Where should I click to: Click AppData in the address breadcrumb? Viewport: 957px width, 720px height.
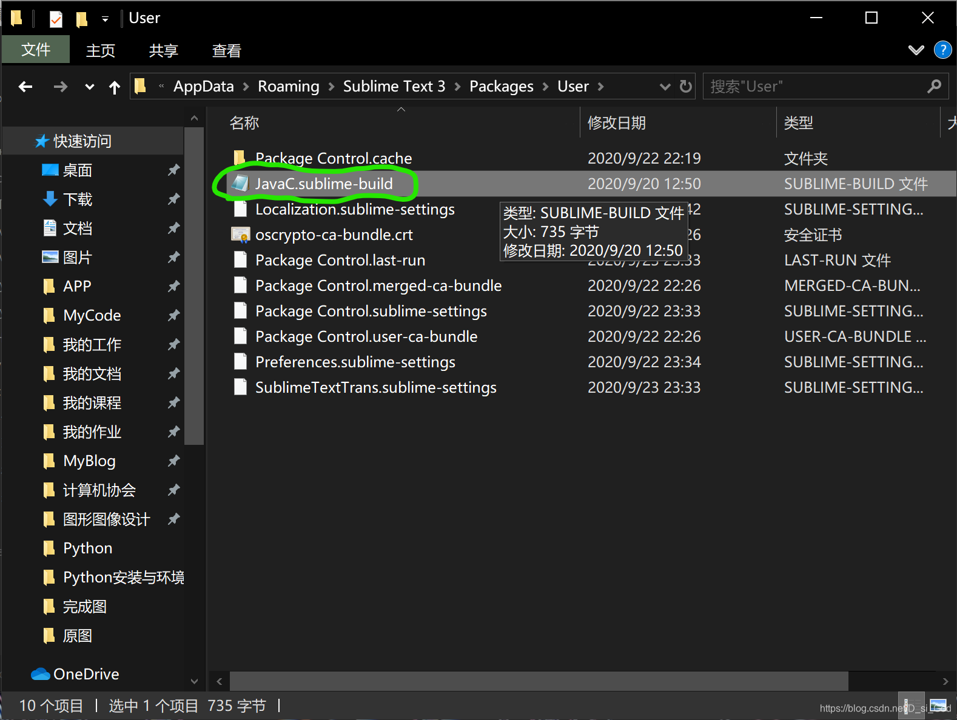[x=203, y=87]
